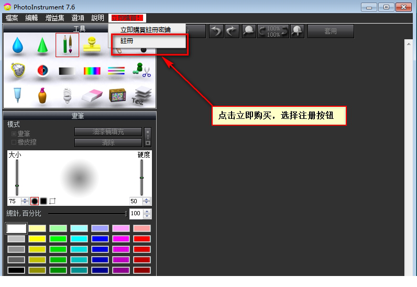This screenshot has height=287, width=417.
Task: Pick the darkest maroon swatch in bottom row
Action: click(142, 270)
